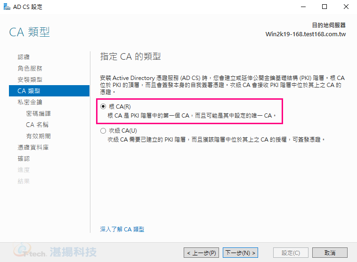Open the 有效期間 sub-step
The image size is (357, 262).
(38, 136)
